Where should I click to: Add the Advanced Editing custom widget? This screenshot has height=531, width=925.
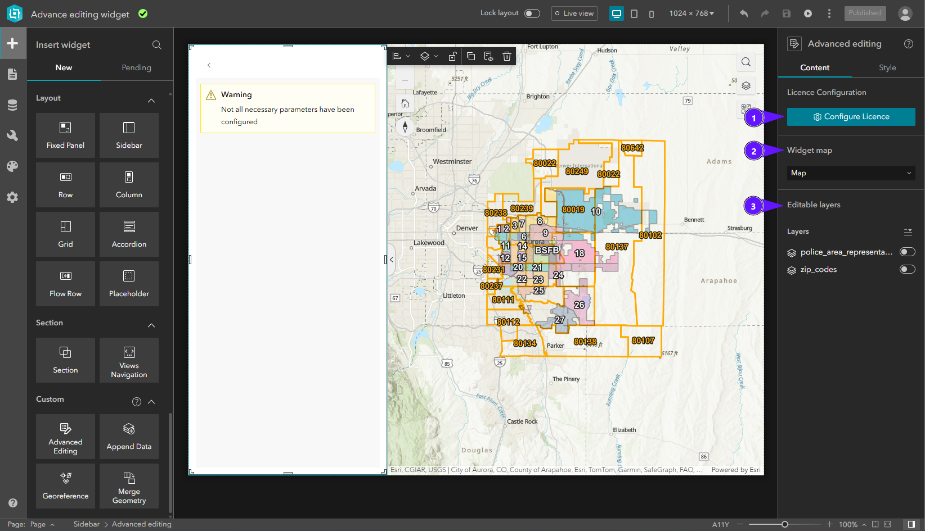tap(65, 437)
